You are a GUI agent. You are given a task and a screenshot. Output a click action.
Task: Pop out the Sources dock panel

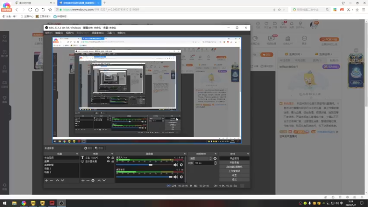tap(112, 154)
